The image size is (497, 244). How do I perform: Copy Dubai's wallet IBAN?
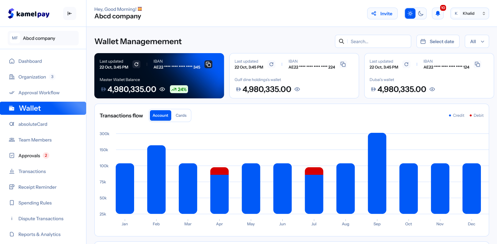click(x=477, y=64)
